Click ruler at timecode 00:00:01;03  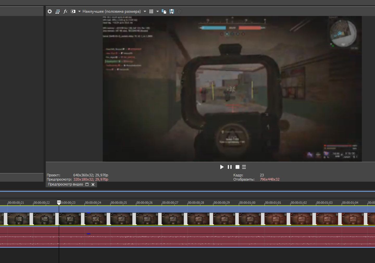click(324, 203)
